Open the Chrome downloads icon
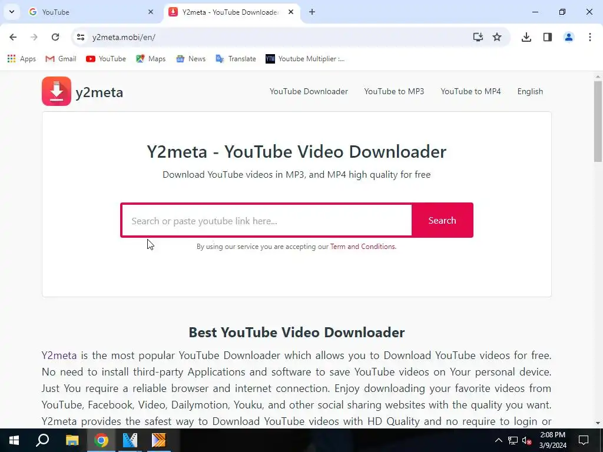The image size is (603, 452). pyautogui.click(x=526, y=37)
